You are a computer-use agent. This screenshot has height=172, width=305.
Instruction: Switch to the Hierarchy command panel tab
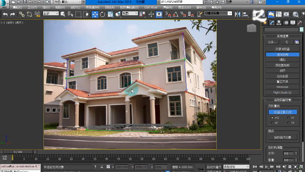point(279,23)
